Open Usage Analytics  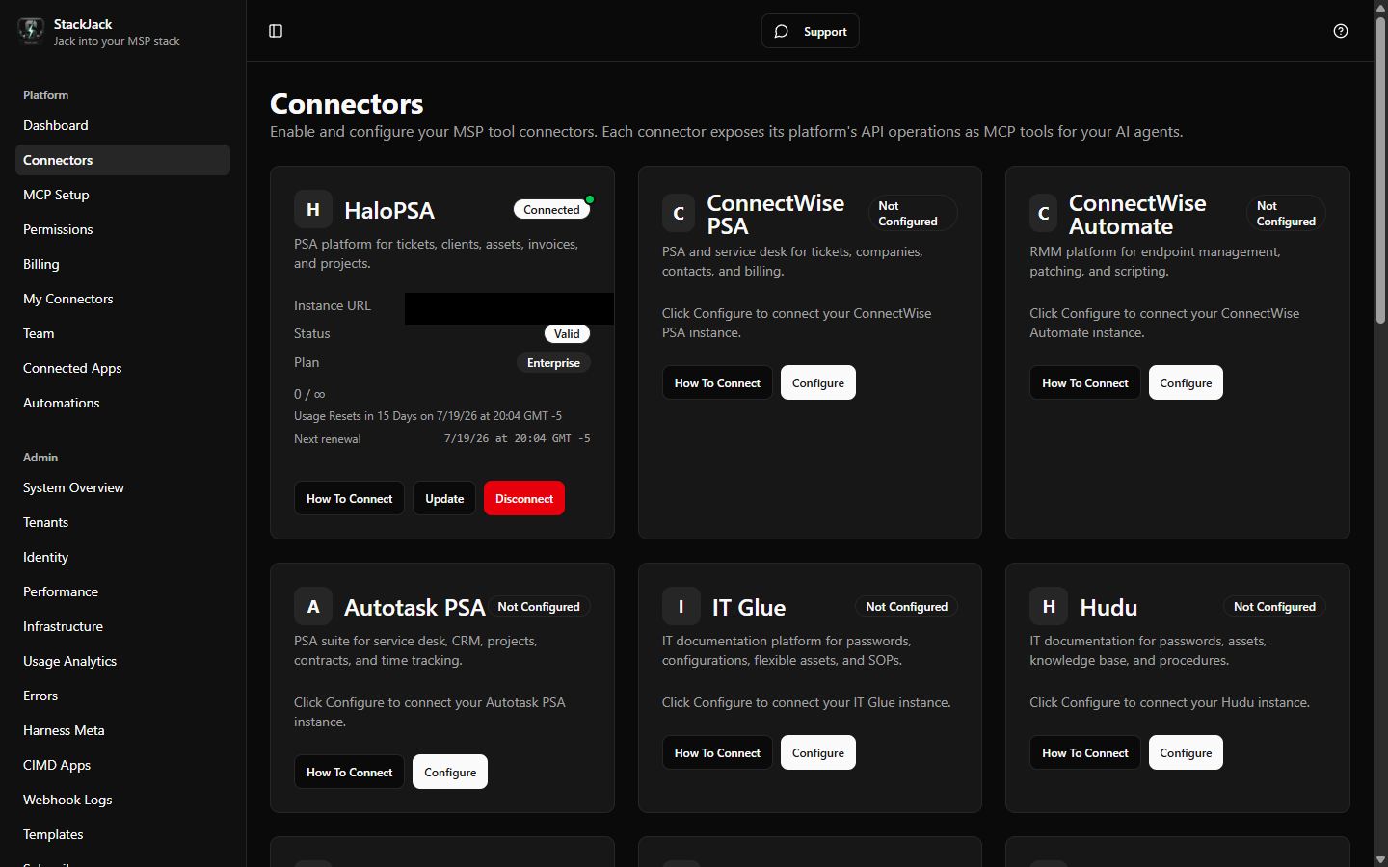[122, 661]
